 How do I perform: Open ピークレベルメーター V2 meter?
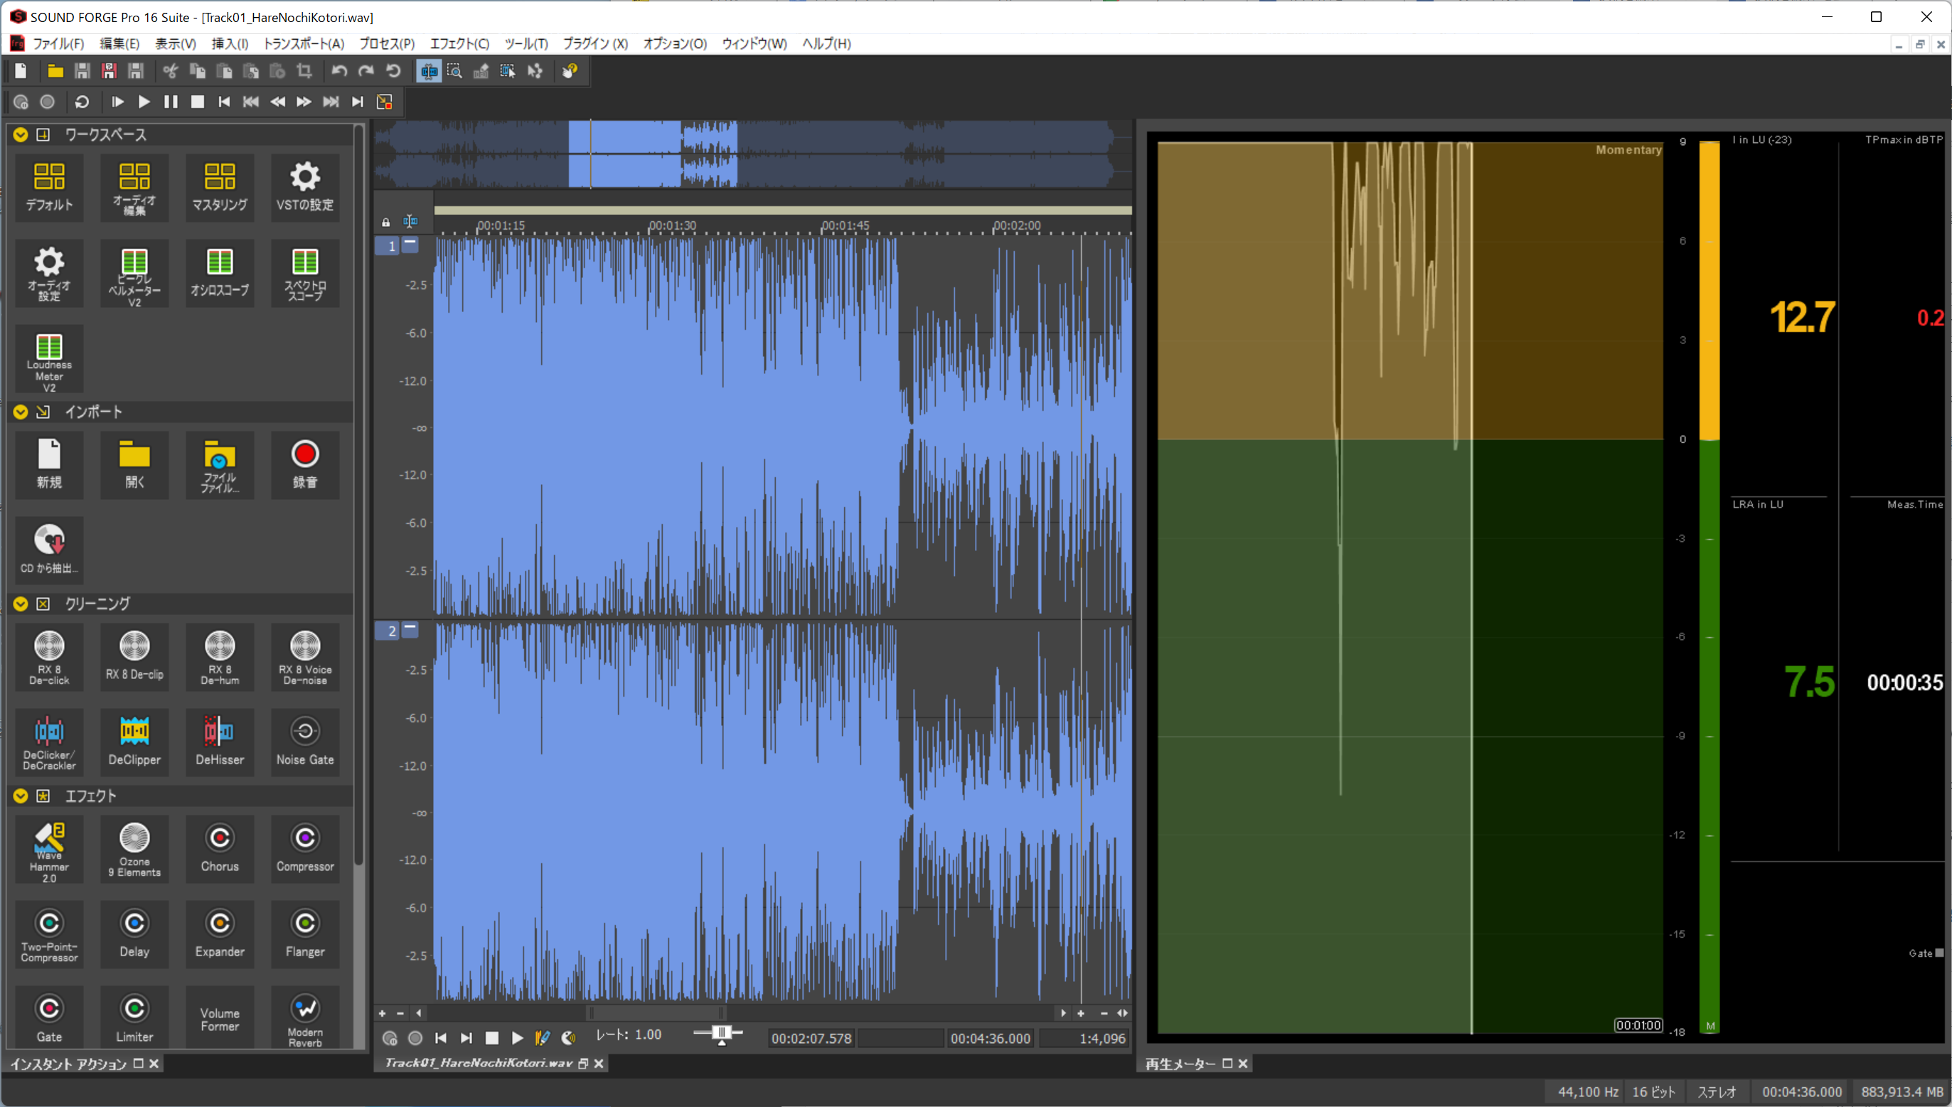(134, 274)
